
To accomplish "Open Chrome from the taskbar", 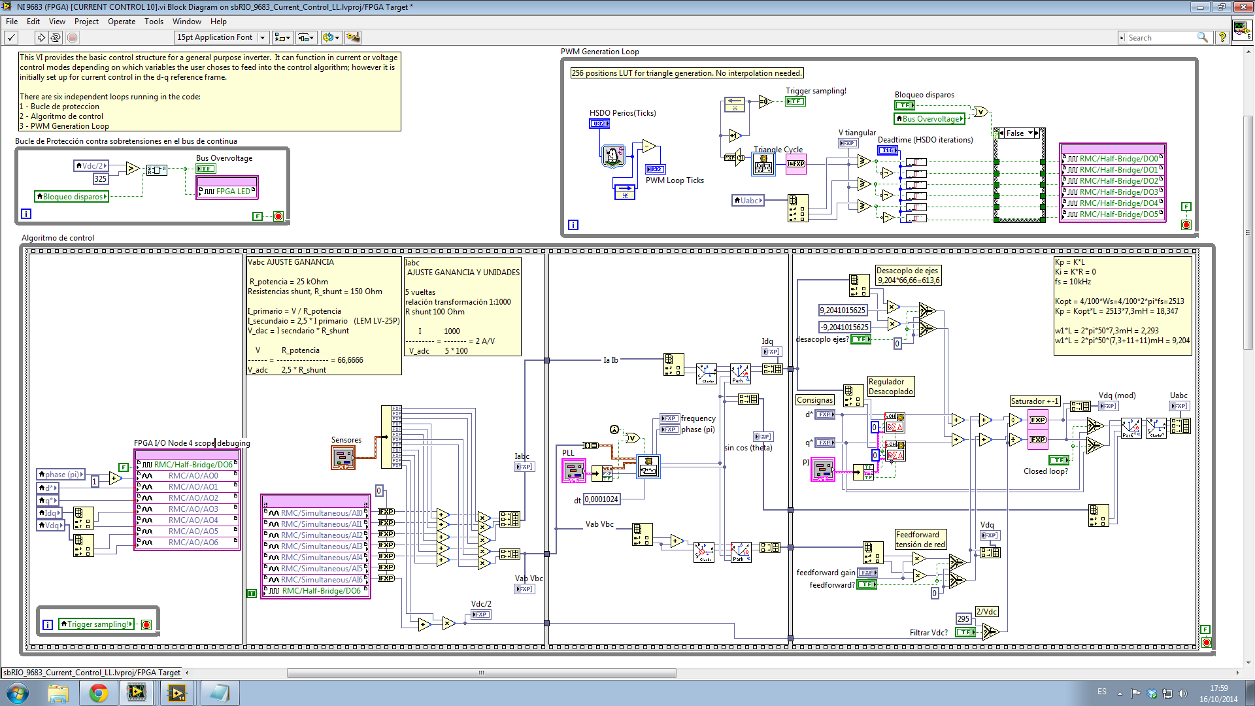I will pos(99,693).
